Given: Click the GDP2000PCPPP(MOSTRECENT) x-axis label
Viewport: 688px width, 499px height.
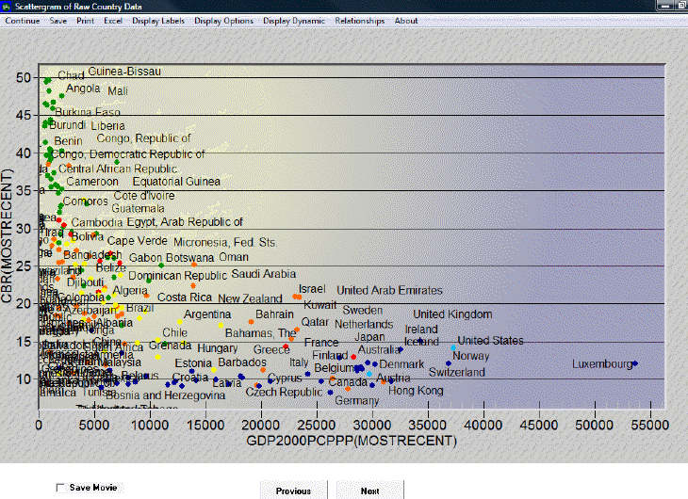Looking at the screenshot, I should (x=345, y=441).
